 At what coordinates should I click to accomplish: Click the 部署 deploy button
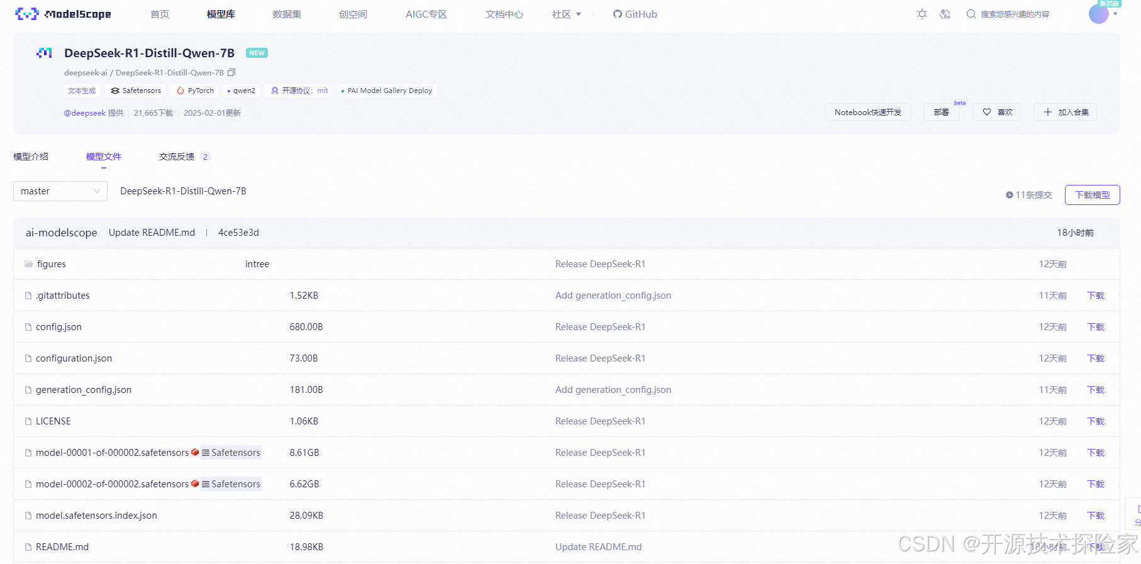click(x=942, y=112)
